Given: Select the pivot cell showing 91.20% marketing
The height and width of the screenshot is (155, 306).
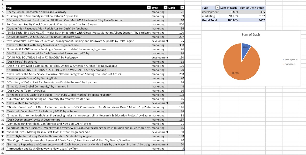Looking at the screenshot, I should click(229, 16).
